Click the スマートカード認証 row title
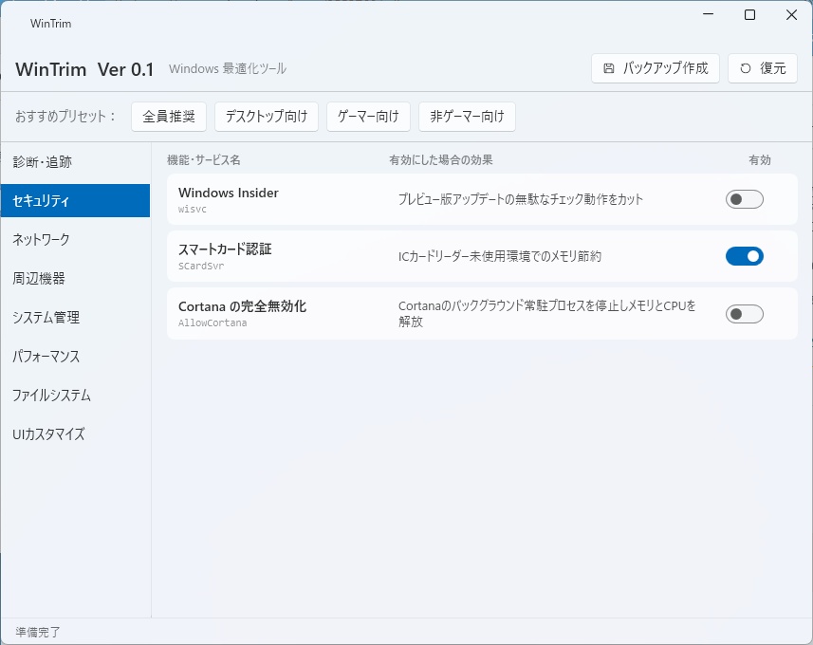Viewport: 813px width, 645px height. click(x=225, y=249)
